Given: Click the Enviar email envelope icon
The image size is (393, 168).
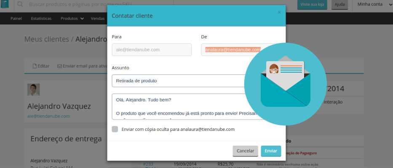Looking at the screenshot, I should click(x=59, y=66).
